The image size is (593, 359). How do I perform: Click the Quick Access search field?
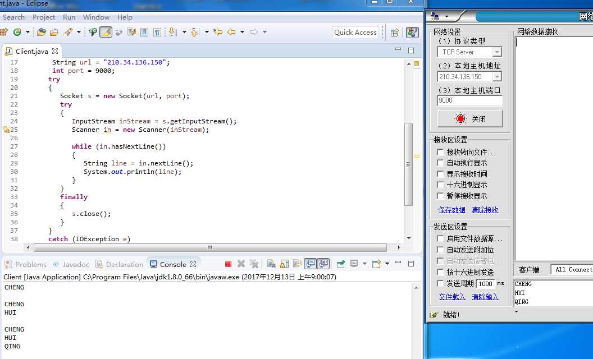[x=355, y=33]
